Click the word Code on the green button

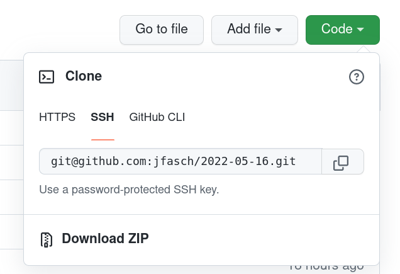click(336, 30)
